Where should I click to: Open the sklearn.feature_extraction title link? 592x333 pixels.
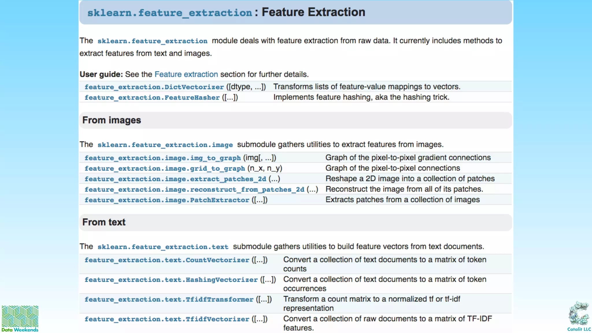170,13
